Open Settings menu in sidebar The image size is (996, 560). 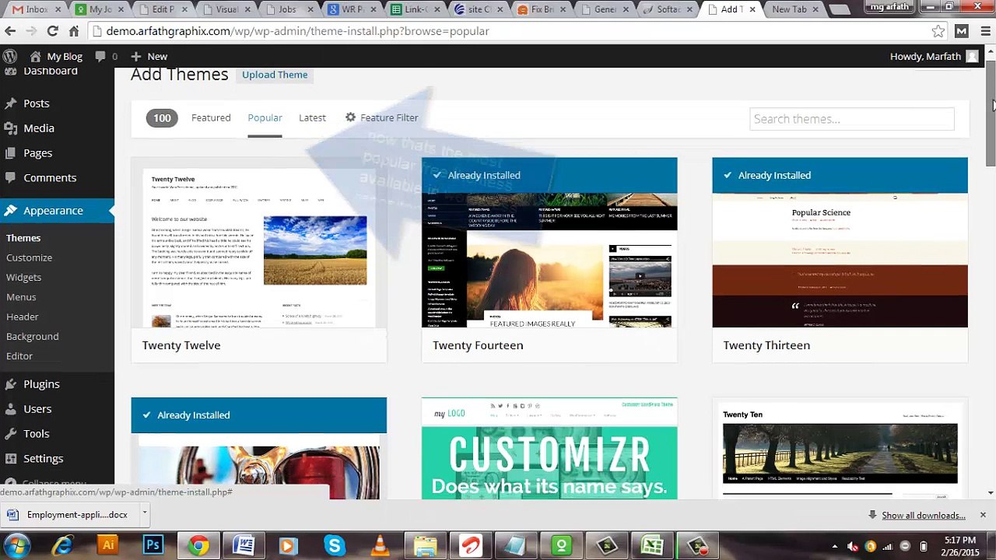(x=43, y=459)
